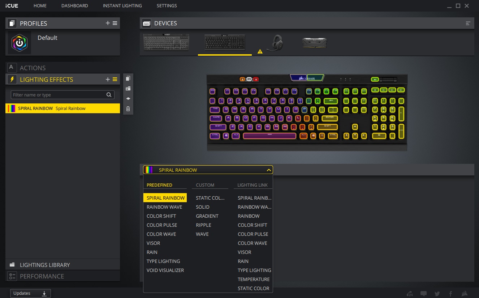Image resolution: width=479 pixels, height=298 pixels.
Task: Select the Default profile
Action: coord(47,38)
